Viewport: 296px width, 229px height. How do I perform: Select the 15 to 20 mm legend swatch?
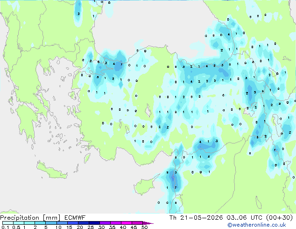73,223
